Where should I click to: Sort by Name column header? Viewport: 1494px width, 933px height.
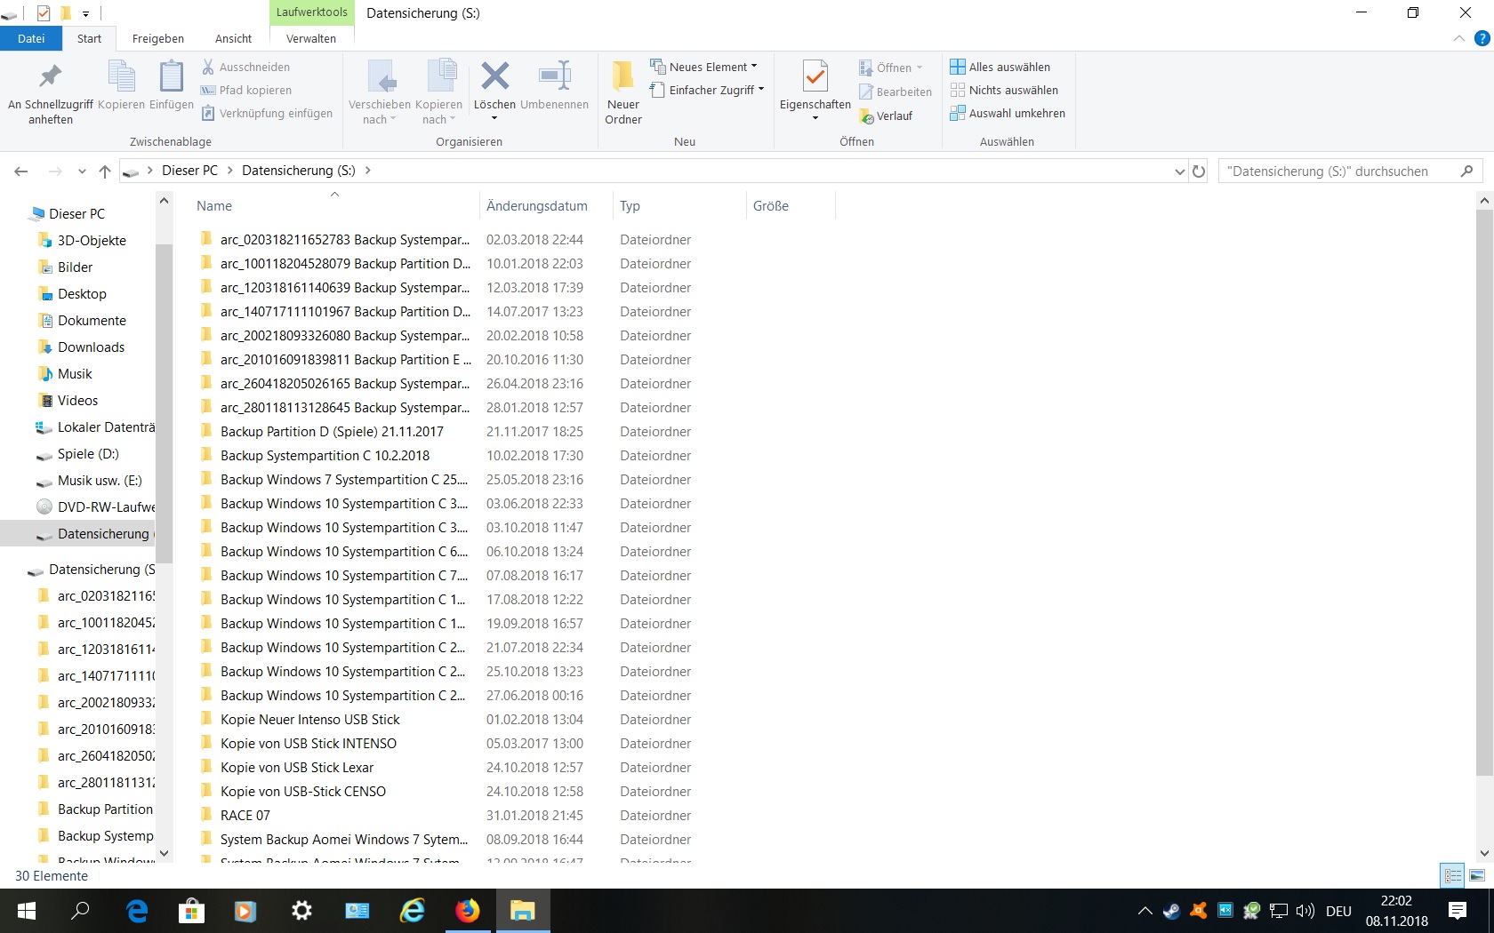point(334,205)
